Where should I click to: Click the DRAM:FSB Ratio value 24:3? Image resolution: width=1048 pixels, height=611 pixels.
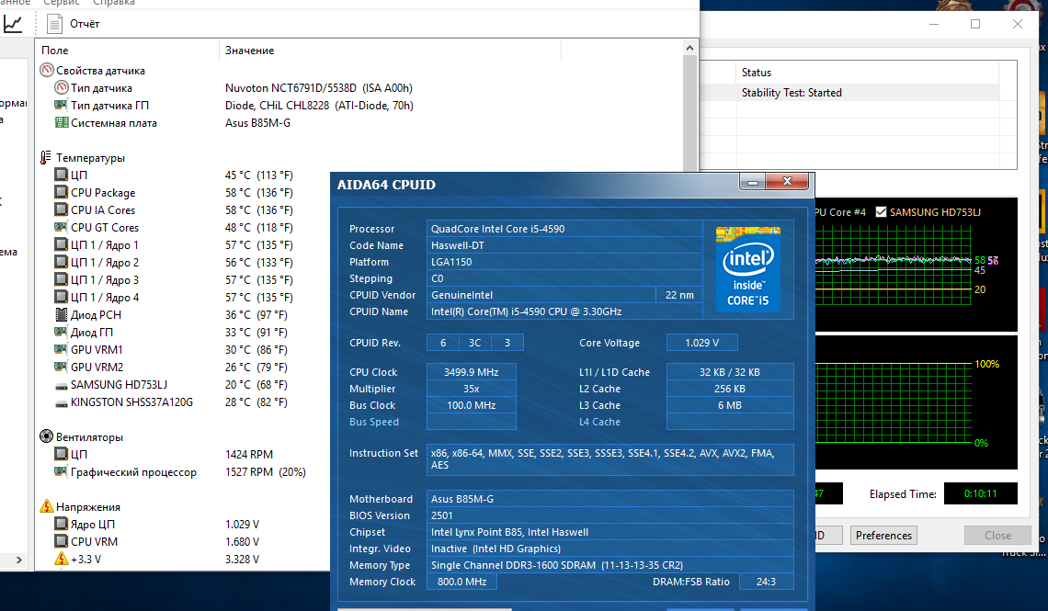[x=766, y=582]
